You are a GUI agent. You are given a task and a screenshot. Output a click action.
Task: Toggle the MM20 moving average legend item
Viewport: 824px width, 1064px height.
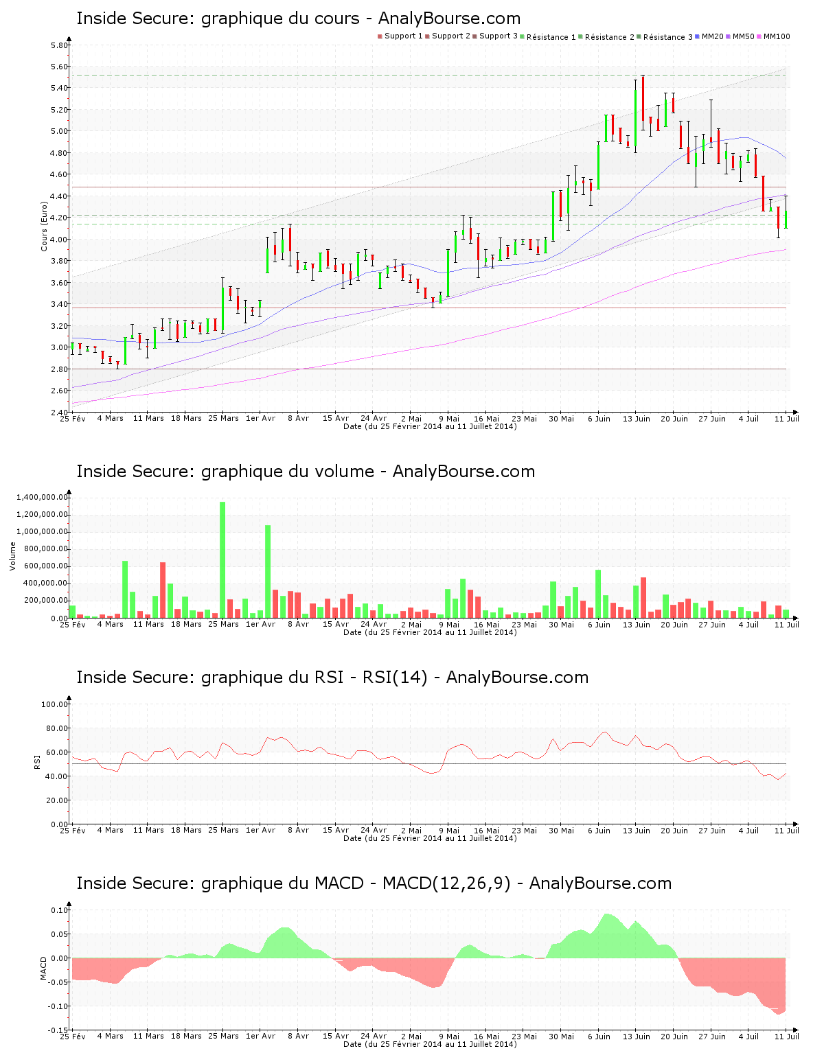[712, 36]
